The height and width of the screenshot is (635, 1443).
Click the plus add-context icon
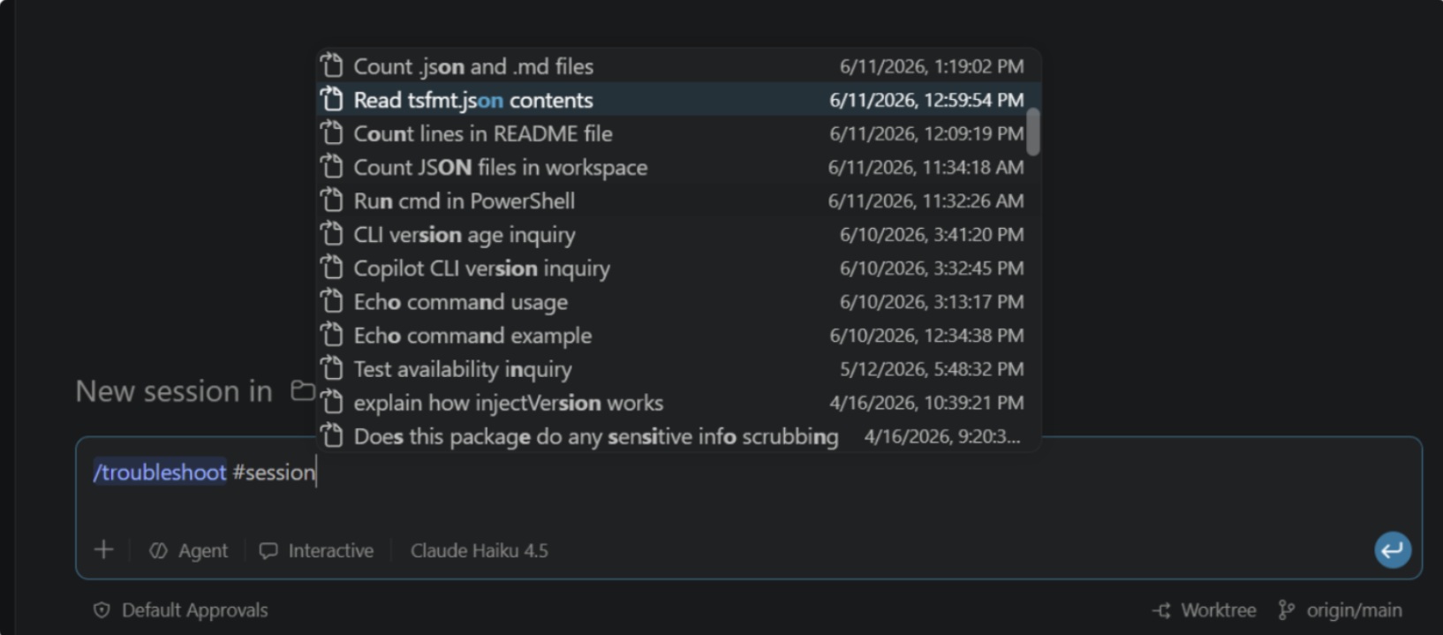point(103,549)
